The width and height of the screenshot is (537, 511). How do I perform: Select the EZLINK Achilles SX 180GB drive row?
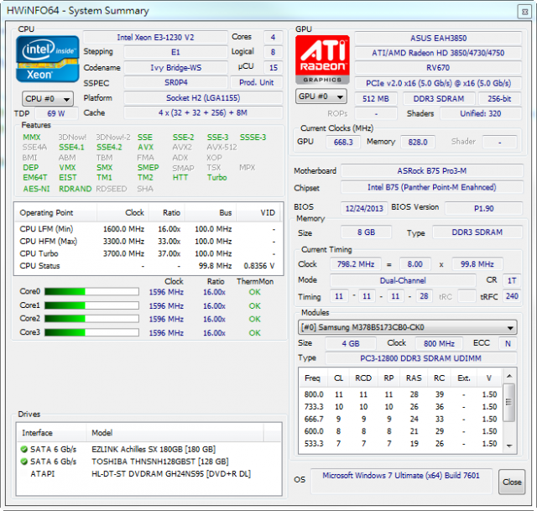pyautogui.click(x=149, y=449)
